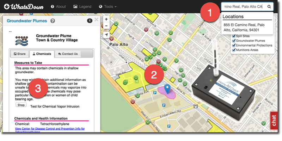Image resolution: width=282 pixels, height=141 pixels.
Task: Zoom out on the map
Action: point(106,26)
